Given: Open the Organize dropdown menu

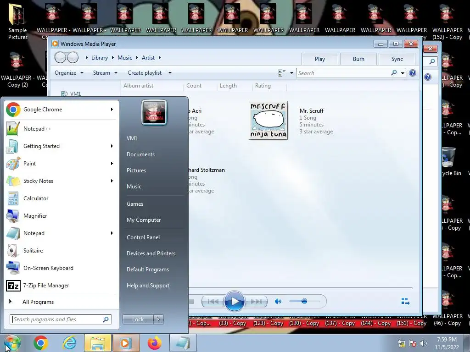Looking at the screenshot, I should pyautogui.click(x=69, y=73).
